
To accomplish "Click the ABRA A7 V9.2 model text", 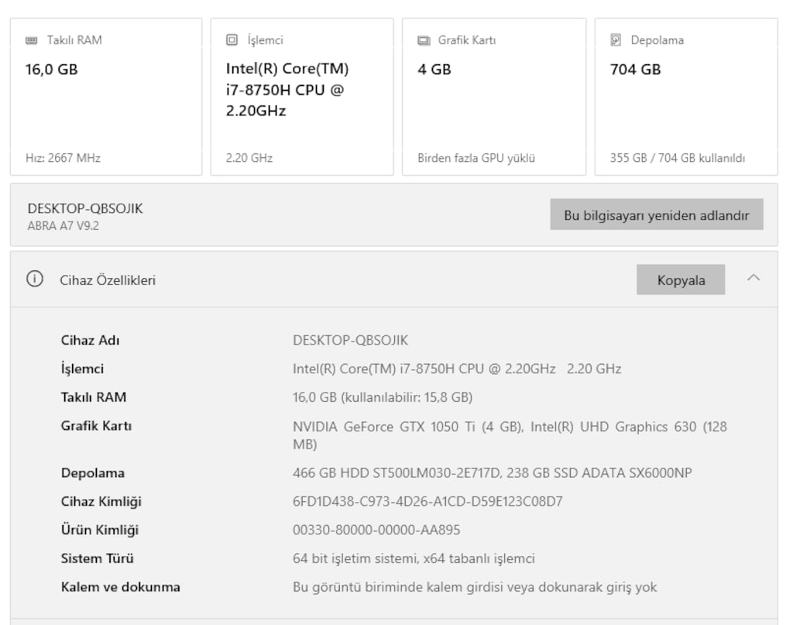I will pyautogui.click(x=64, y=226).
